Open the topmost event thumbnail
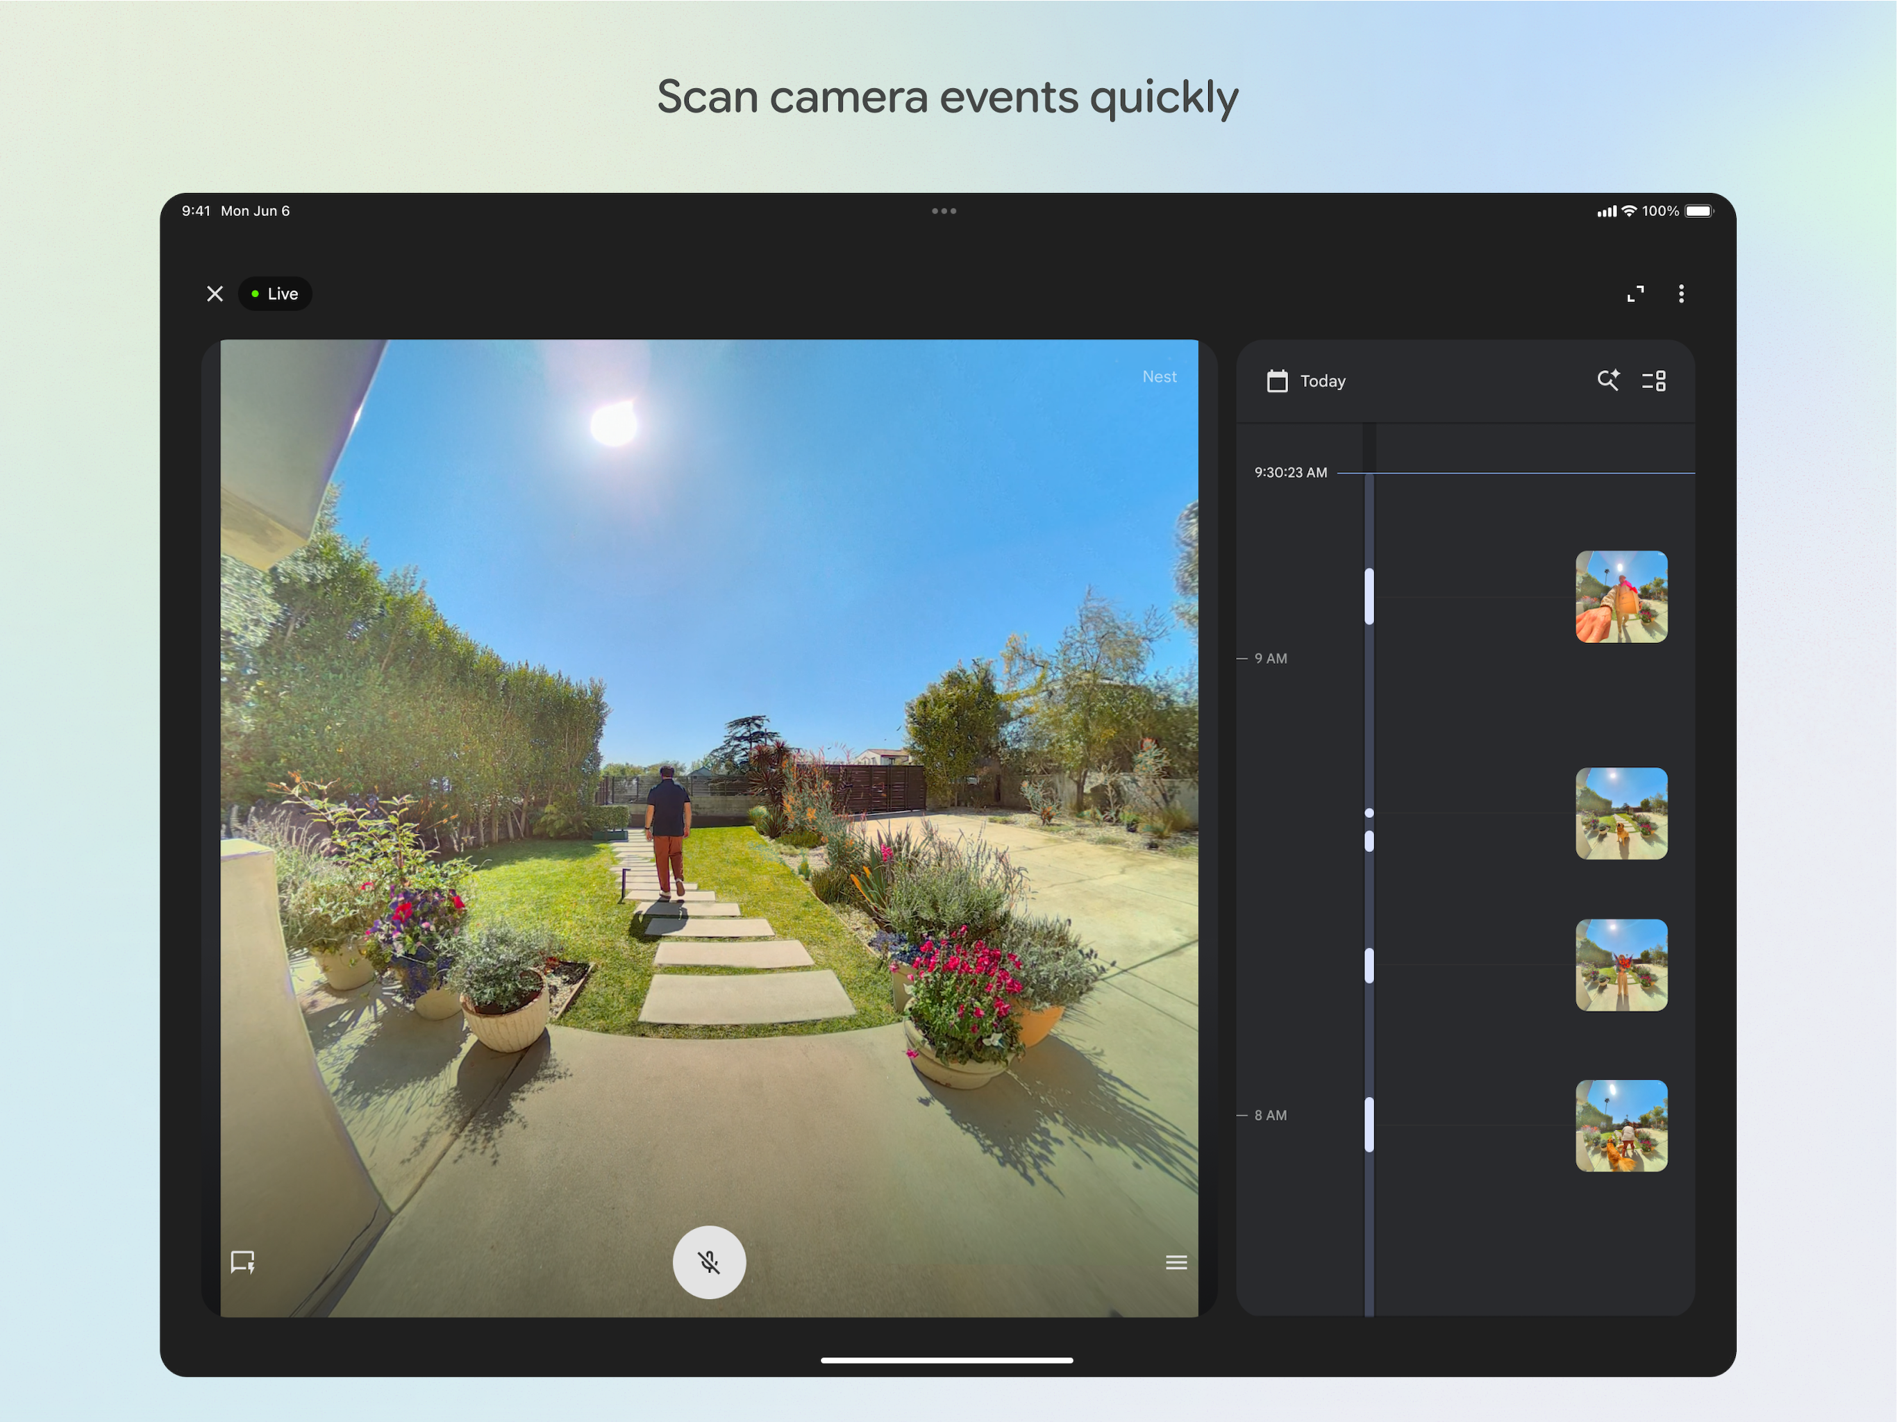 (1621, 597)
